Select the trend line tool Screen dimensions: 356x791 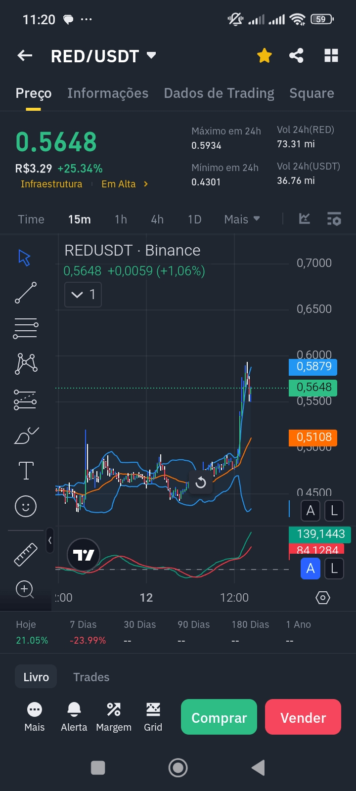pyautogui.click(x=26, y=293)
